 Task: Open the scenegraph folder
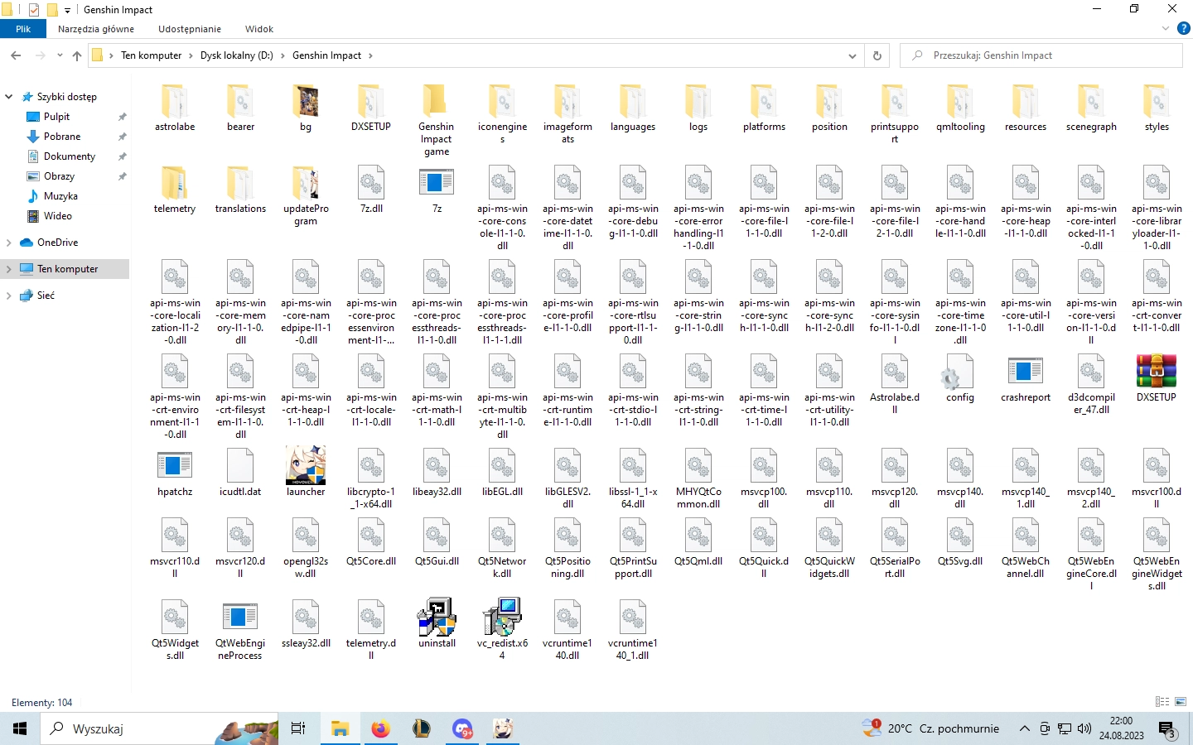click(x=1091, y=108)
